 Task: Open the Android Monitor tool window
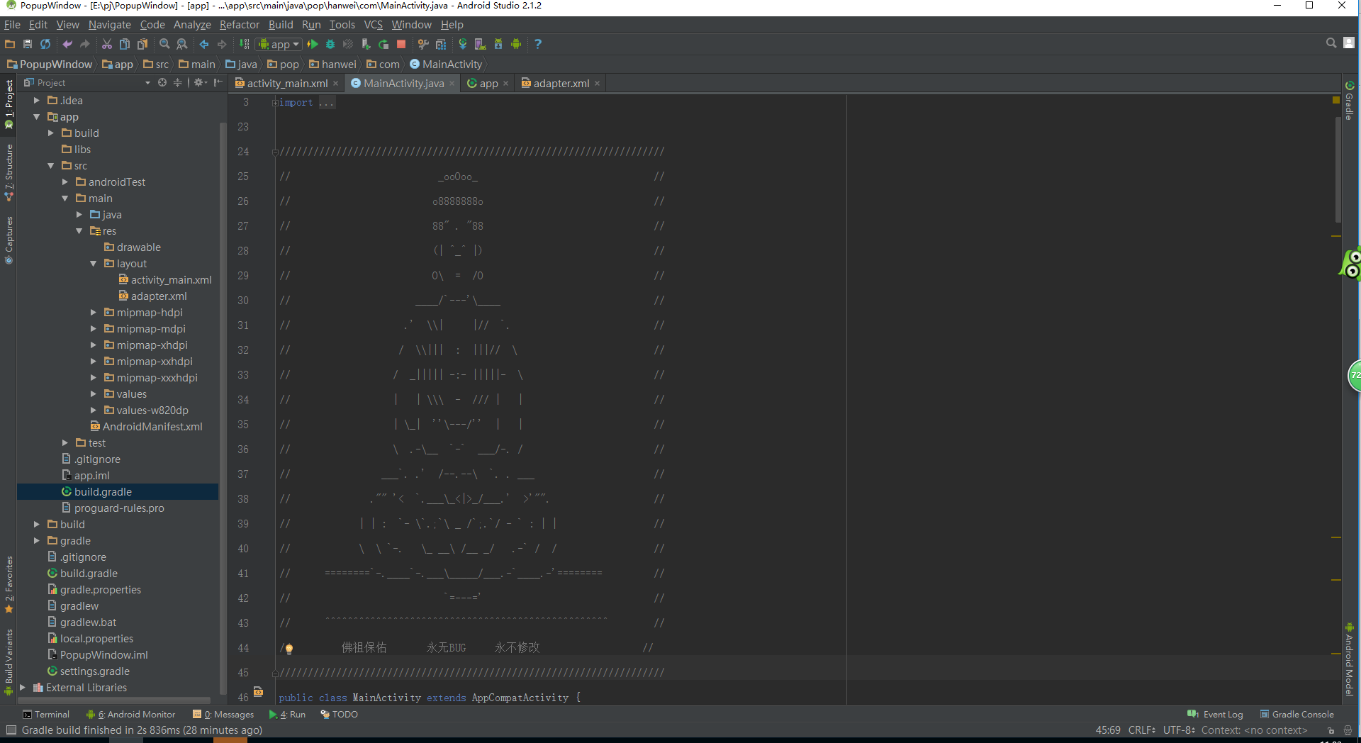pos(130,715)
